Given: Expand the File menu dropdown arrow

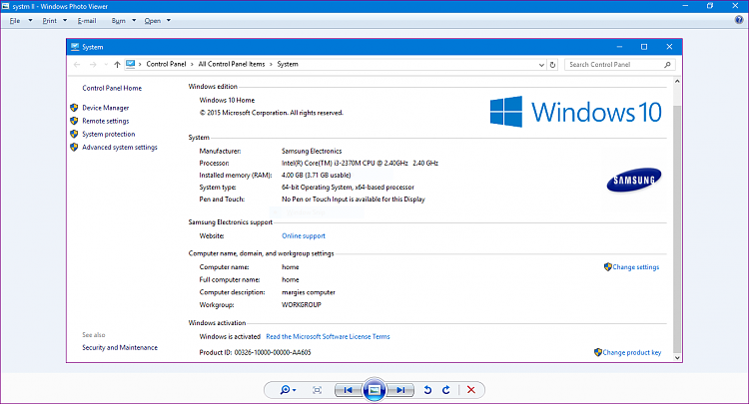Looking at the screenshot, I should (x=31, y=21).
